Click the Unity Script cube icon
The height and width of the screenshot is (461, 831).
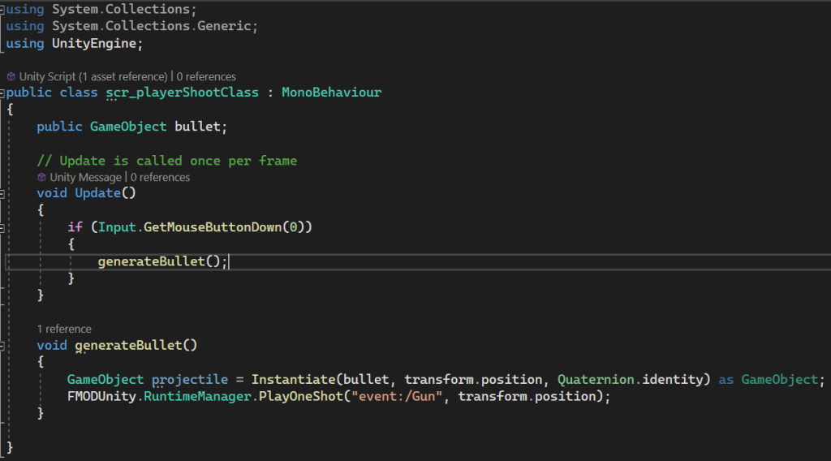tap(11, 76)
